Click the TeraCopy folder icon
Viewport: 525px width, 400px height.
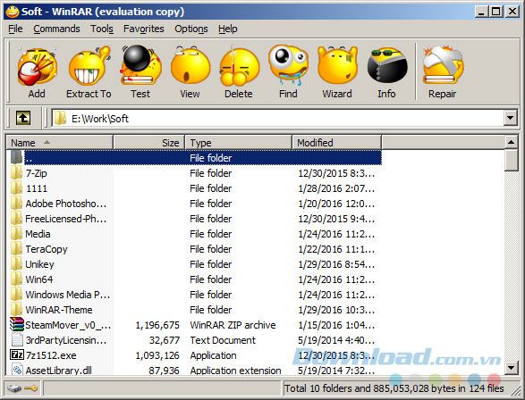[16, 249]
